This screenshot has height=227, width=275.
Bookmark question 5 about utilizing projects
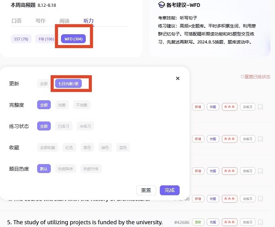tap(260, 222)
